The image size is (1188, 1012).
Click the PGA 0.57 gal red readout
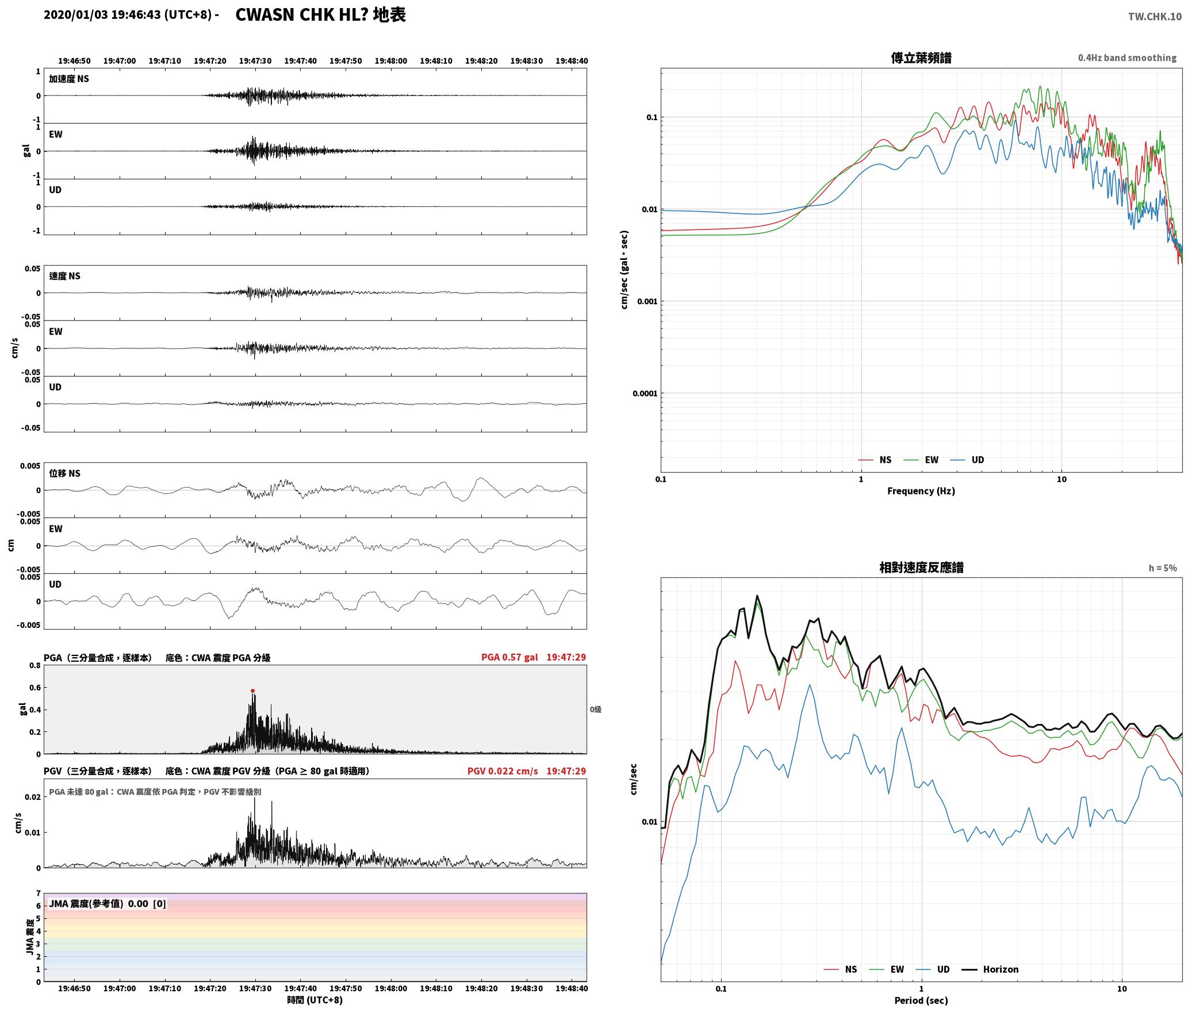(509, 657)
